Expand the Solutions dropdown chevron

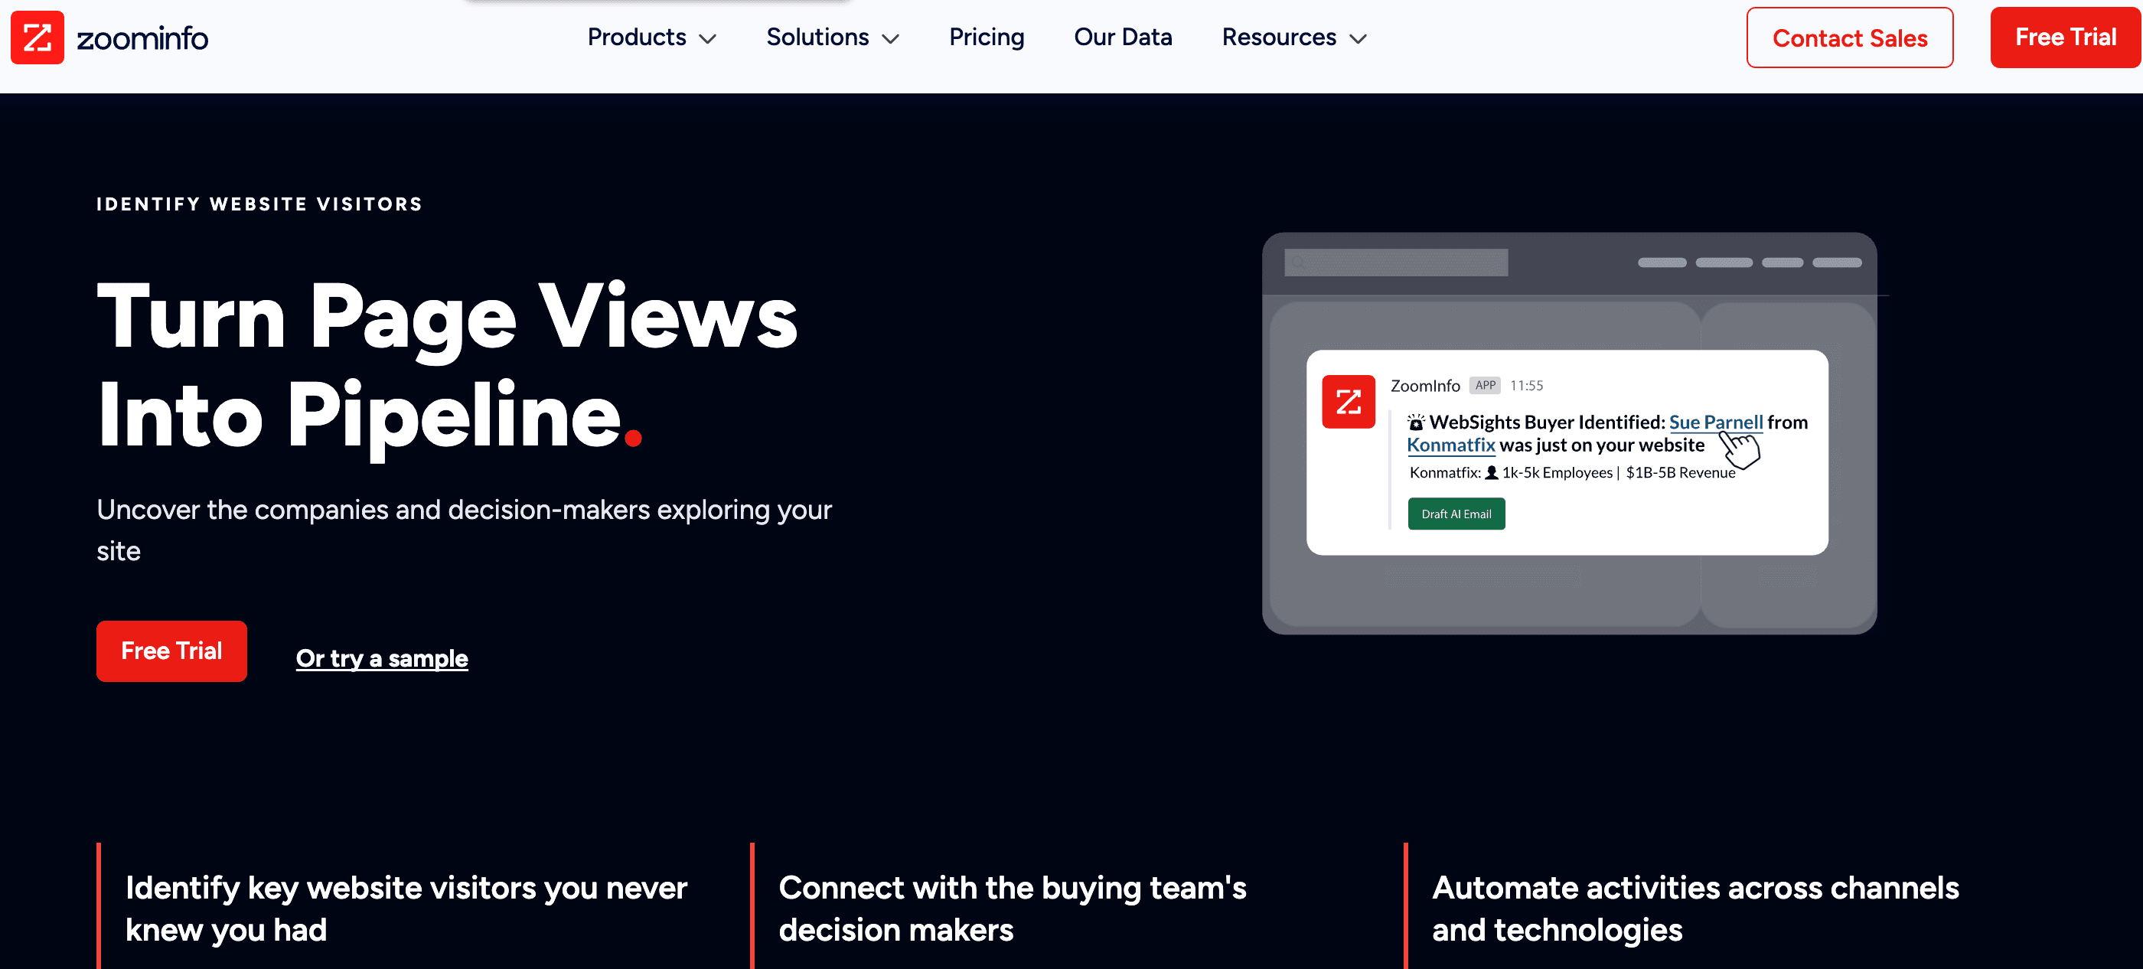(890, 39)
